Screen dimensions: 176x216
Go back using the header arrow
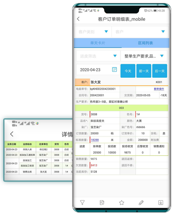pos(78,19)
